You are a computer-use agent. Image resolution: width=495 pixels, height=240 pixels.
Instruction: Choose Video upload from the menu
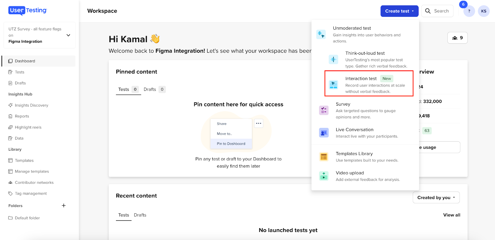pyautogui.click(x=365, y=176)
